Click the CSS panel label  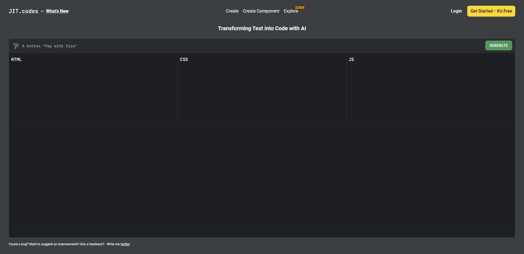[184, 60]
